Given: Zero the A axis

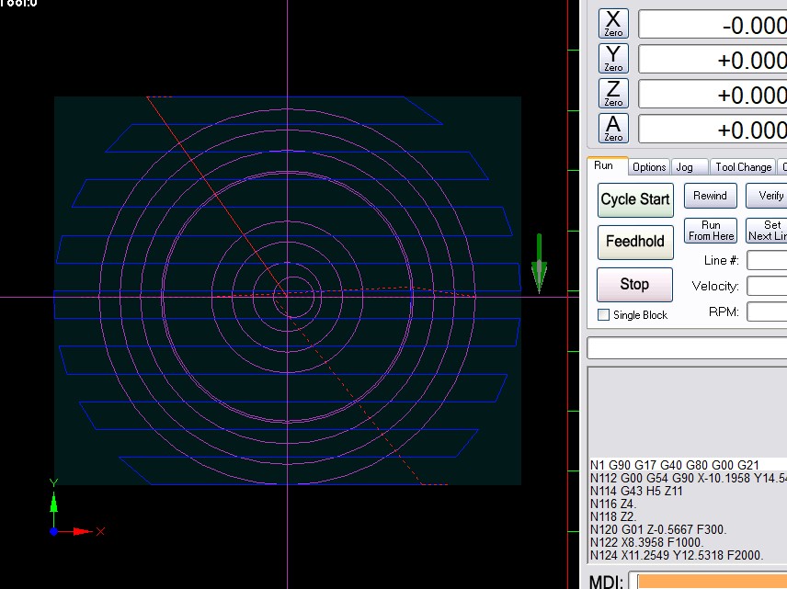Looking at the screenshot, I should click(613, 128).
